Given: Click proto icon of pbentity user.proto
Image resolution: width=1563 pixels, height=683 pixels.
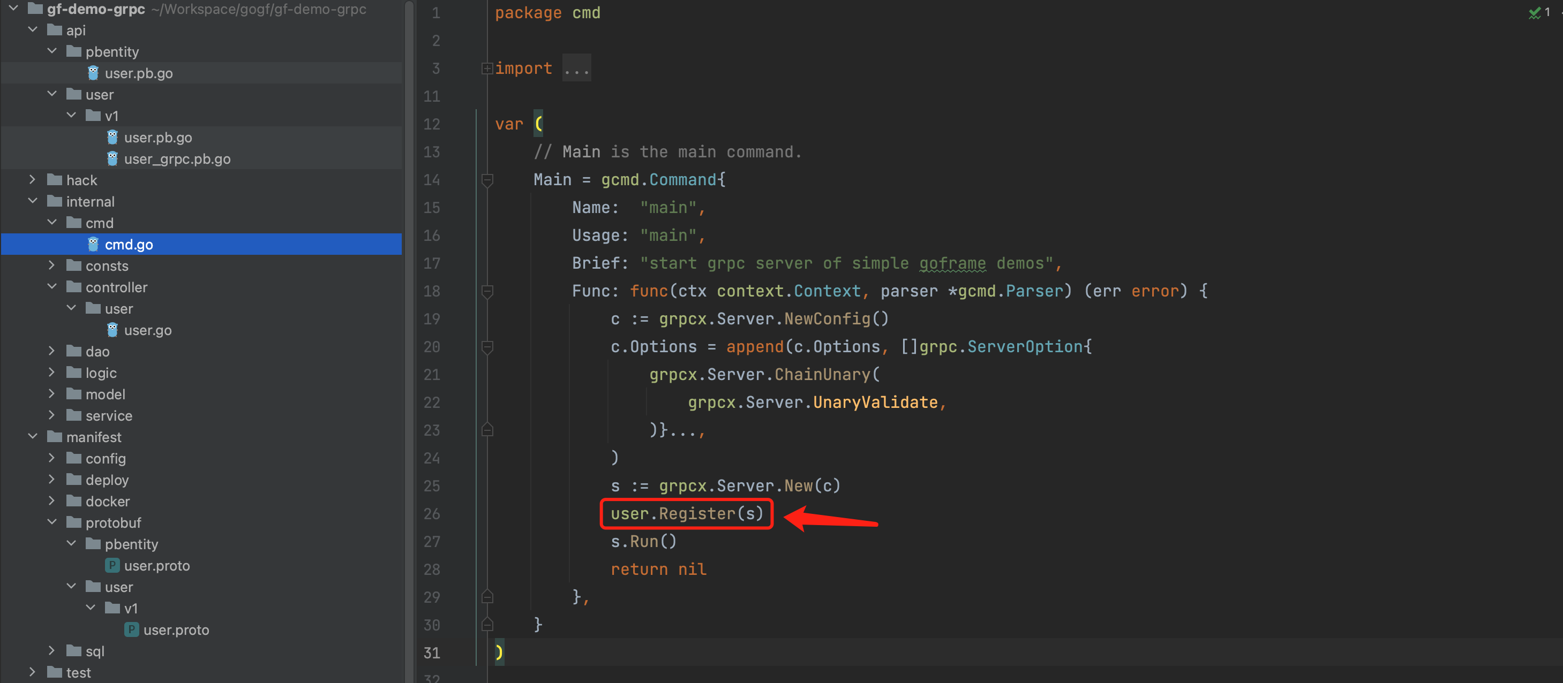Looking at the screenshot, I should [112, 565].
